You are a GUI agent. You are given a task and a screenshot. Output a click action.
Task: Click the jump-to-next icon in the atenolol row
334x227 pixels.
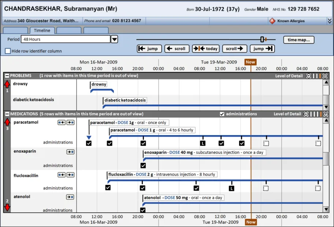pyautogui.click(x=70, y=197)
